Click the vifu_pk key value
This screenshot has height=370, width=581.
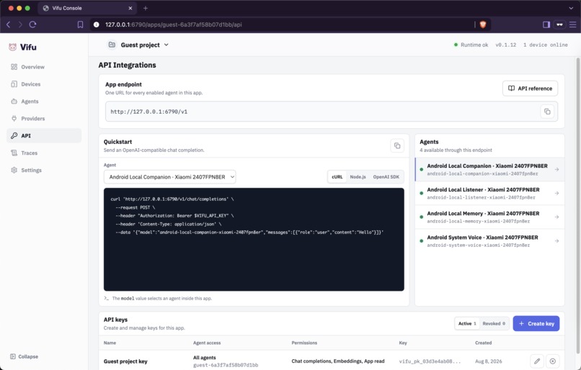click(430, 361)
